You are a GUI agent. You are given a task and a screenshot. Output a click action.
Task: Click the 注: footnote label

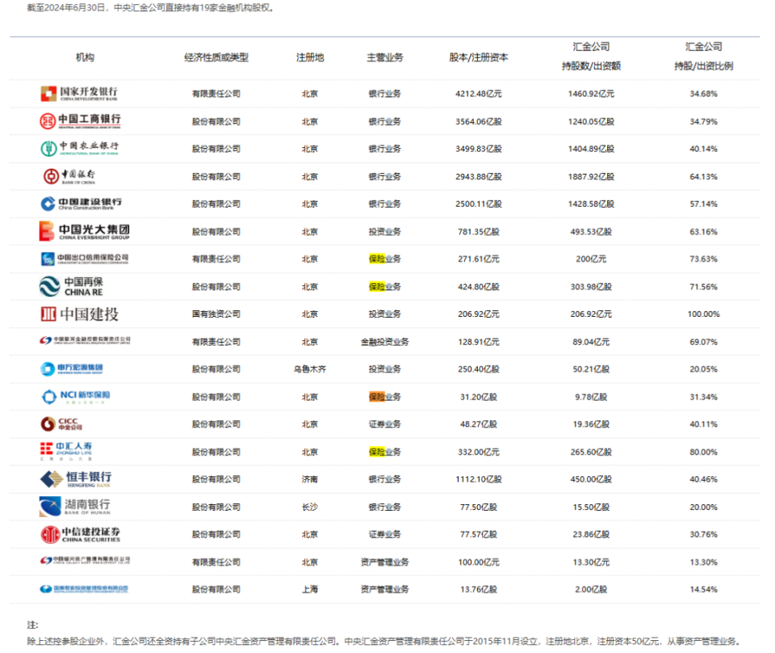(32, 625)
